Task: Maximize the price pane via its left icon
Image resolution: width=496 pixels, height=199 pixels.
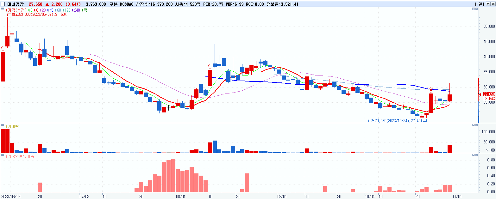Action: (473, 9)
